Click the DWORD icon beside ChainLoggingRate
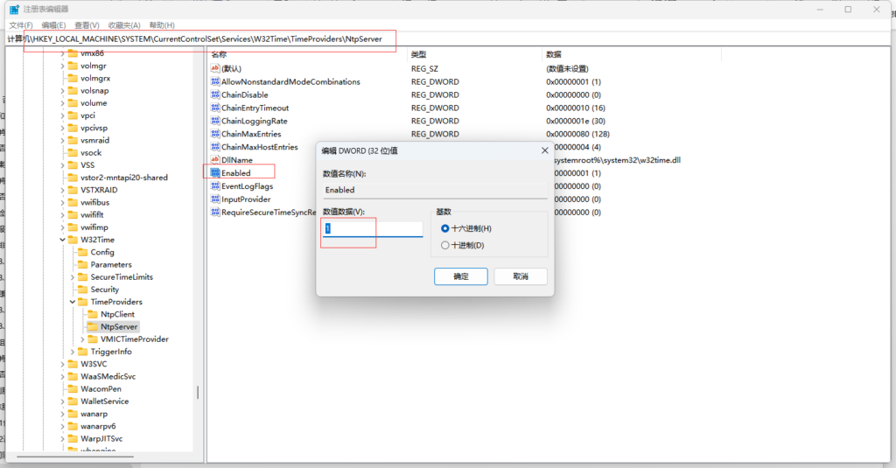Viewport: 896px width, 468px height. pos(215,121)
